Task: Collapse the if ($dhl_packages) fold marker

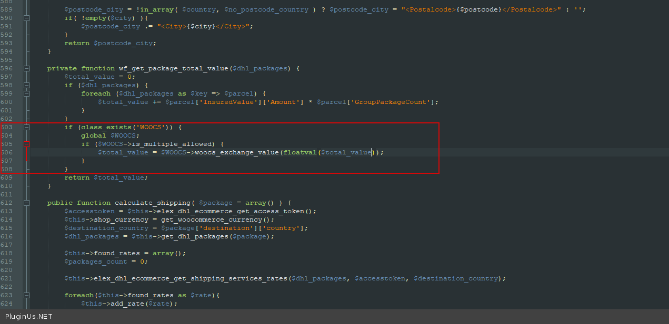Action: click(x=27, y=85)
